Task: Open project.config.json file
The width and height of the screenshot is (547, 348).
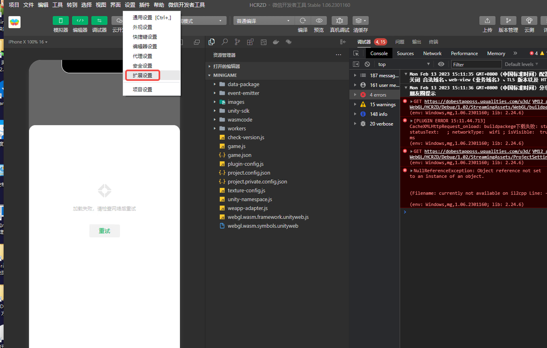Action: pos(277,173)
